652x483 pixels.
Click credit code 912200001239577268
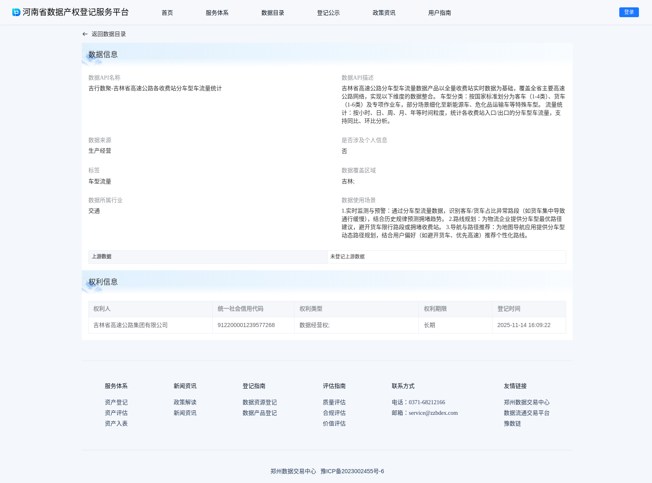pyautogui.click(x=246, y=325)
